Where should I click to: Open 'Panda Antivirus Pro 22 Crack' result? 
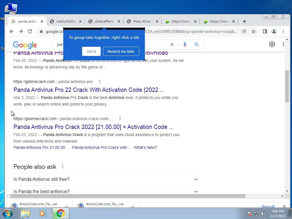(89, 90)
